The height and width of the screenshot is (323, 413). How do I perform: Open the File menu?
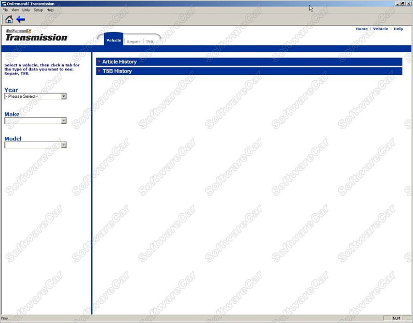pyautogui.click(x=6, y=10)
